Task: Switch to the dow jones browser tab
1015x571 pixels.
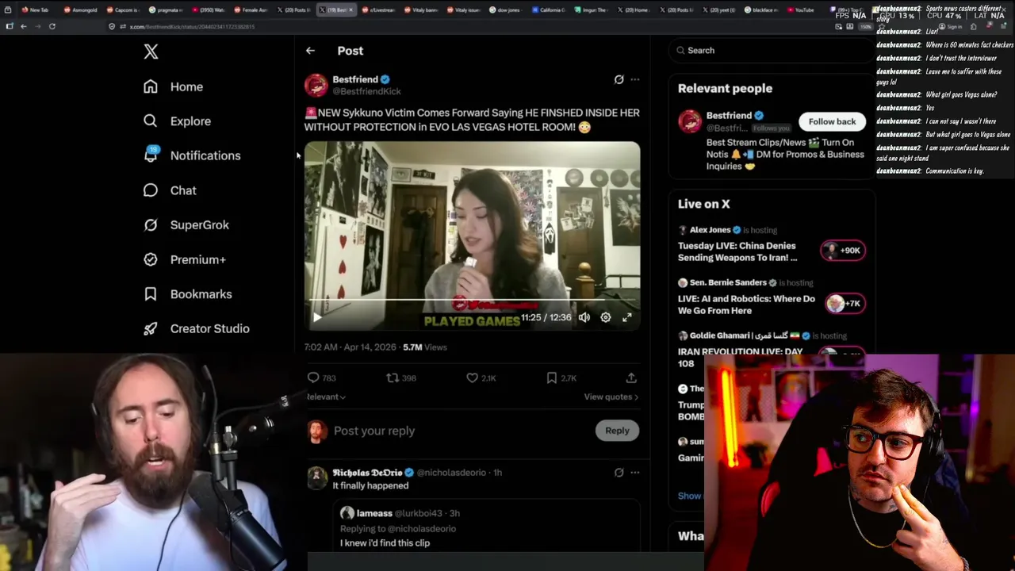Action: pyautogui.click(x=504, y=10)
